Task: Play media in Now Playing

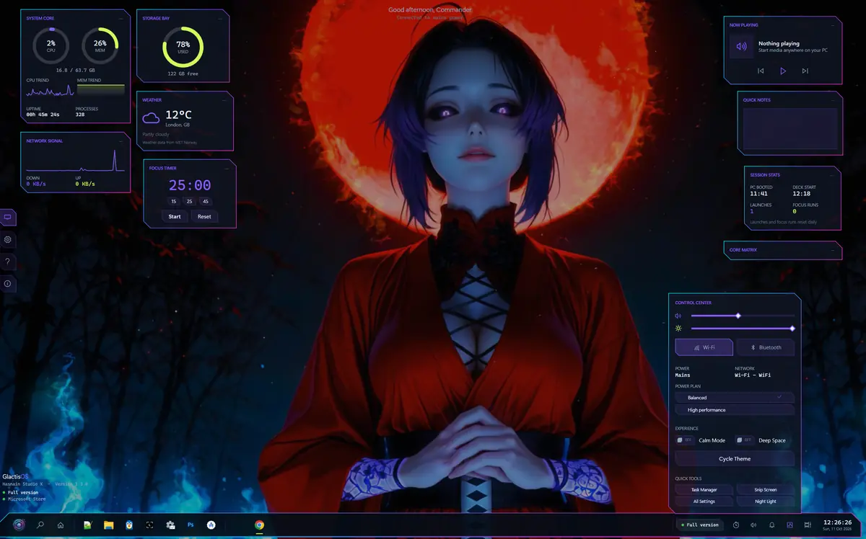Action: [783, 71]
